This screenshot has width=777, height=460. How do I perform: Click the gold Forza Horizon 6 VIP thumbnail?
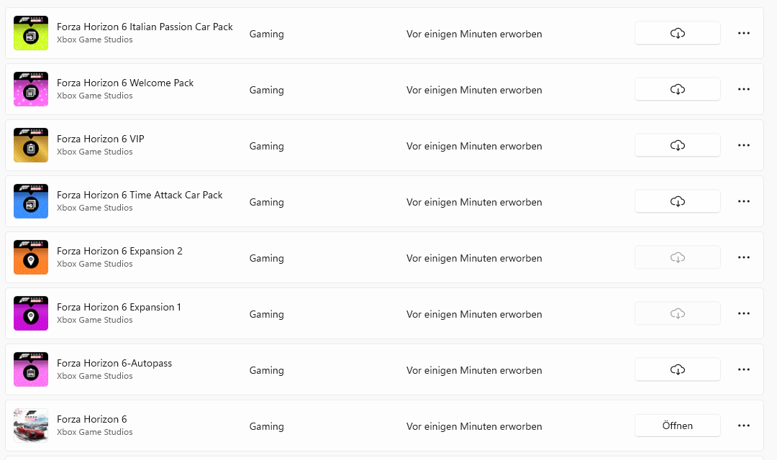coord(31,145)
